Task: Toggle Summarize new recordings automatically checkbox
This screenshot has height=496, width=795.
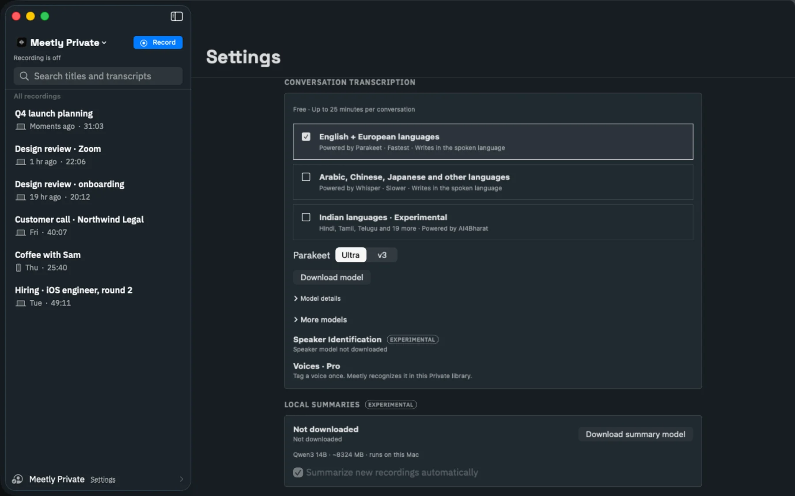Action: click(x=298, y=472)
